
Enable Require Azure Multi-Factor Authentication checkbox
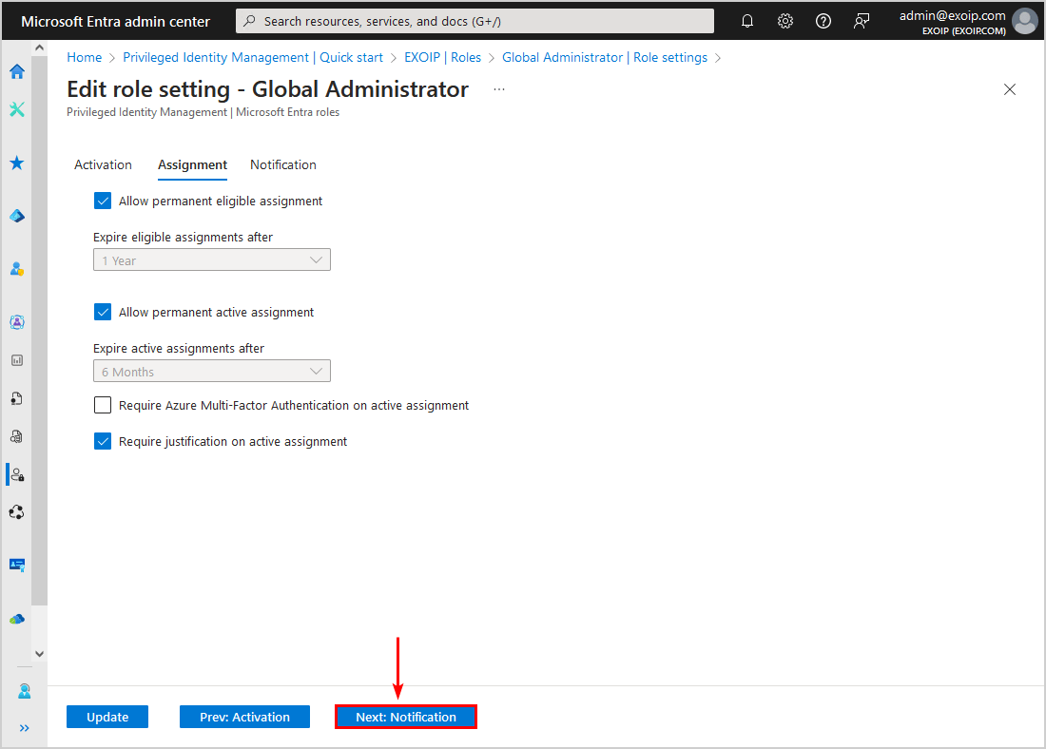click(103, 405)
